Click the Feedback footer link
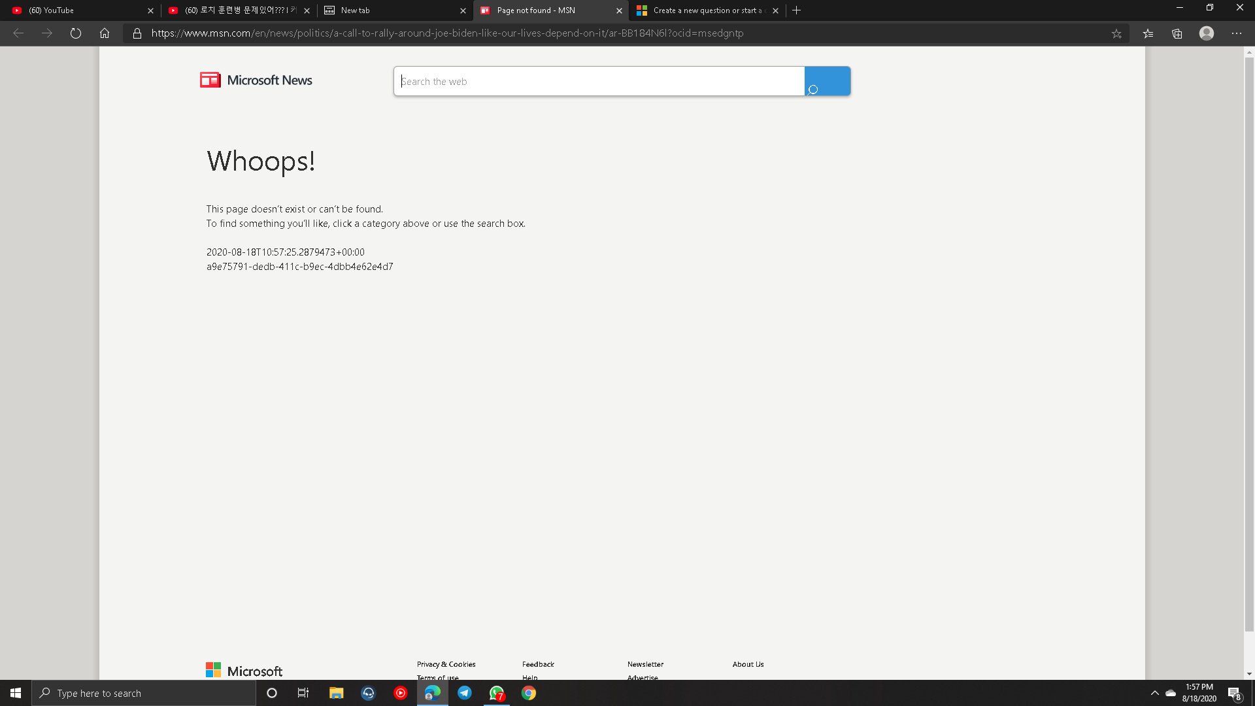Screen dimensions: 1255x706 (538, 664)
